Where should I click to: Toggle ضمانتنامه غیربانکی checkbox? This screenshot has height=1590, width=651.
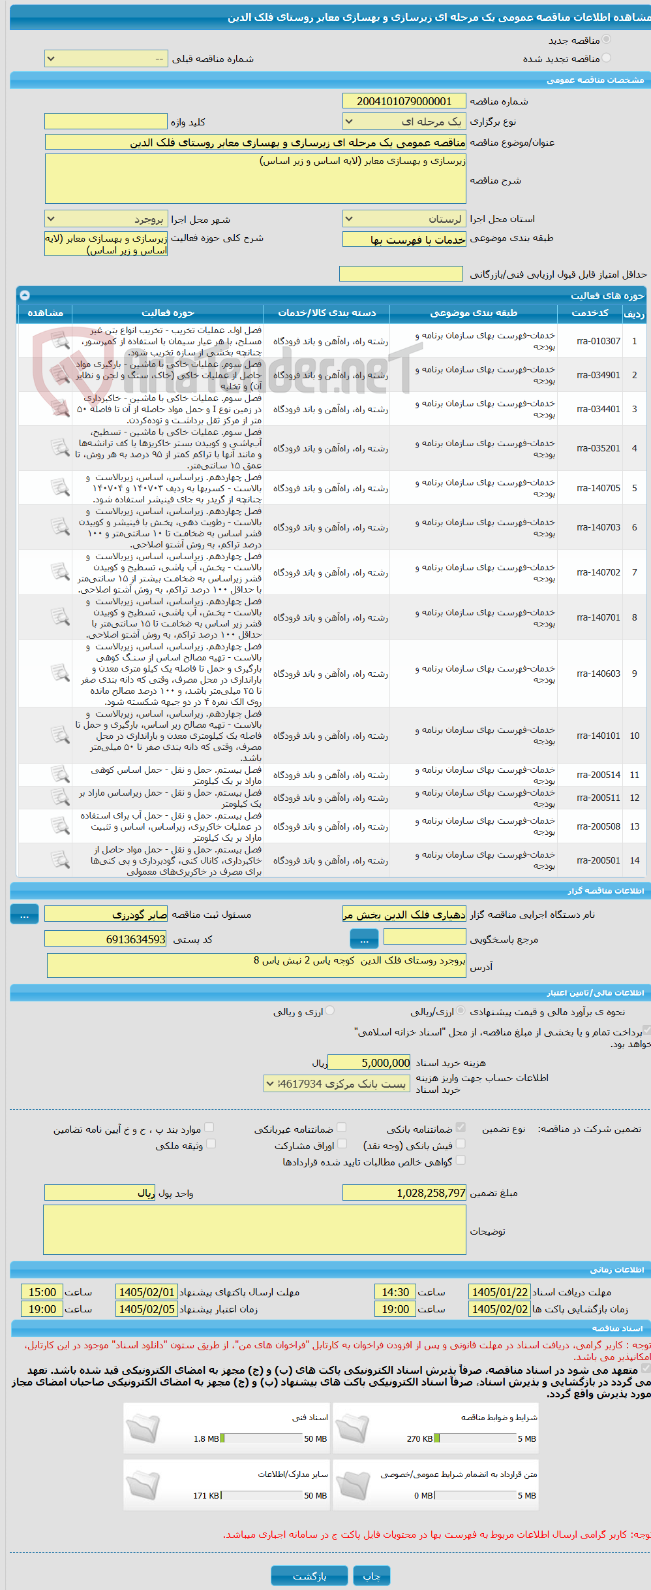pyautogui.click(x=341, y=1128)
